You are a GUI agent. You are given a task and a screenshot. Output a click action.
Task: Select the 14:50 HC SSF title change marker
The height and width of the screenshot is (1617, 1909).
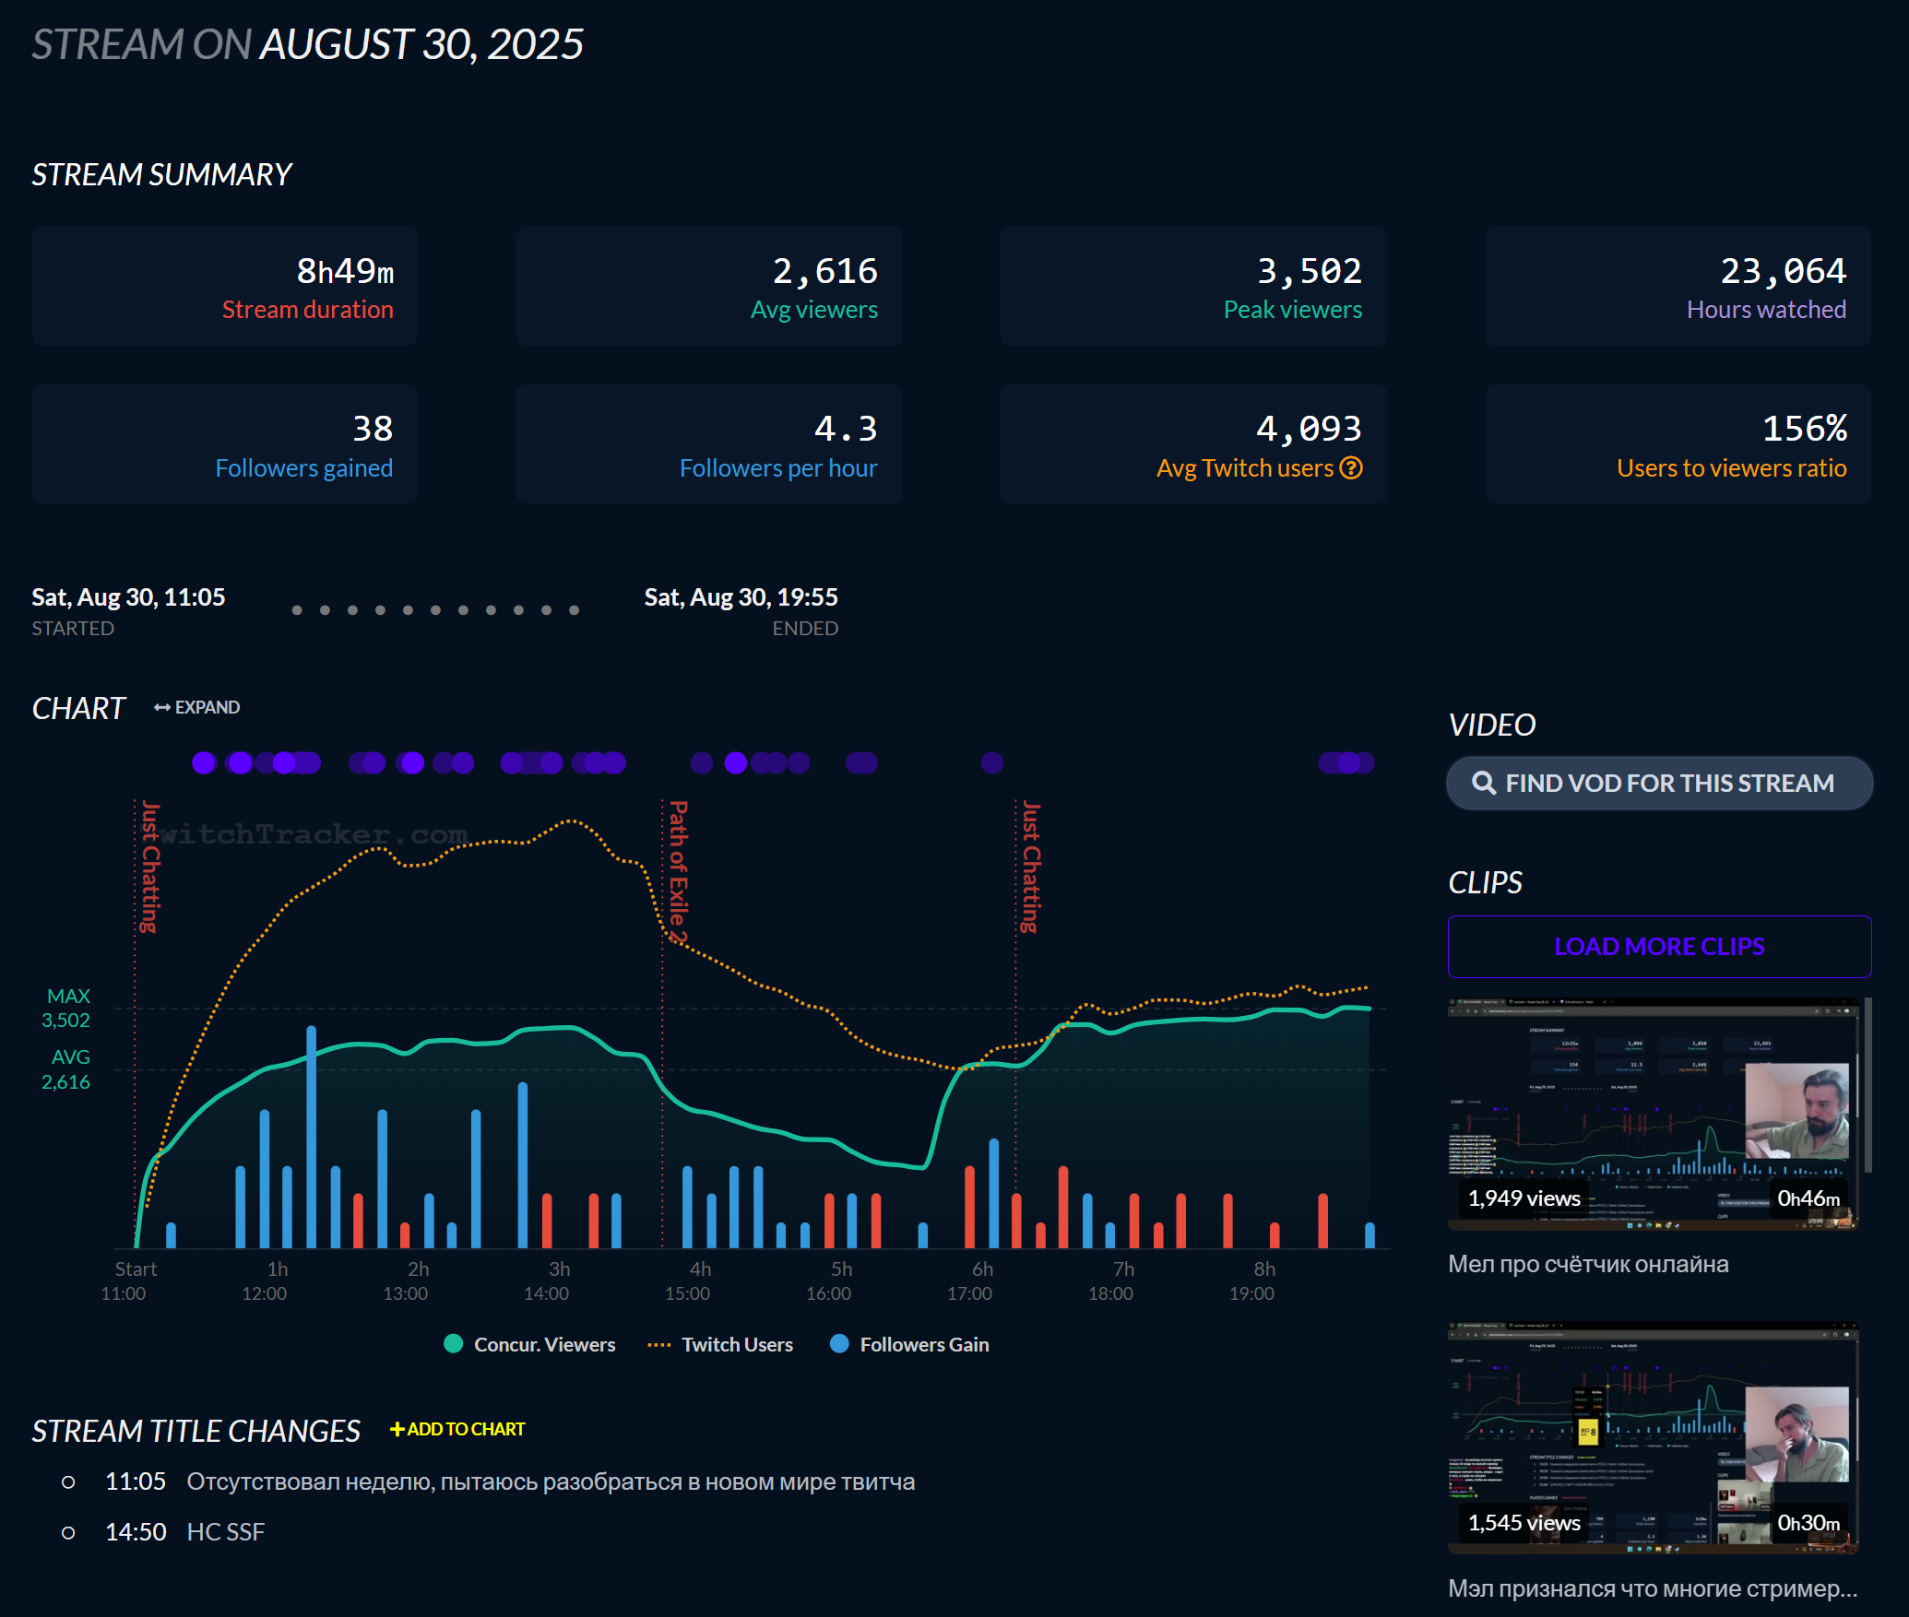click(x=68, y=1532)
